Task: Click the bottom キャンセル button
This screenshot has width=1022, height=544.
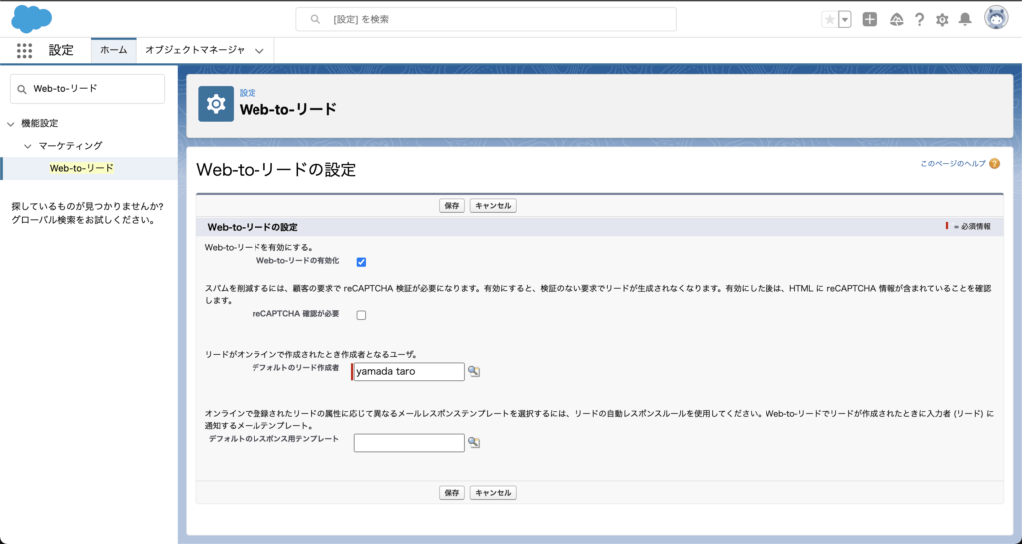Action: 493,493
